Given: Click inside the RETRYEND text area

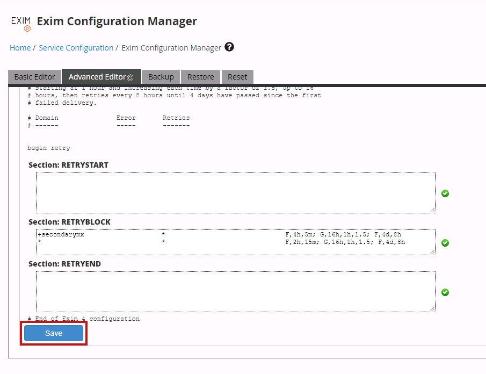Looking at the screenshot, I should [x=236, y=292].
